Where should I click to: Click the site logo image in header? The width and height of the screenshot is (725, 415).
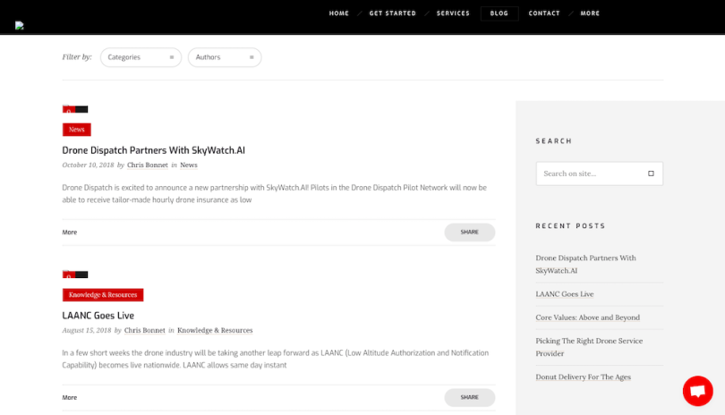[20, 25]
